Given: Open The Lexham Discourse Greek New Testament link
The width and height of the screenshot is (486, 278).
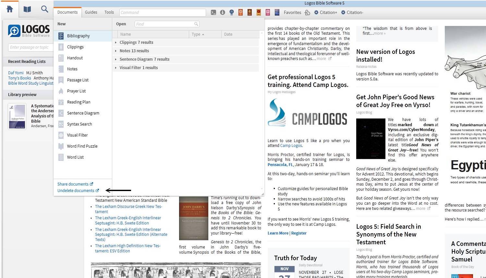Looking at the screenshot, I should 128,209.
